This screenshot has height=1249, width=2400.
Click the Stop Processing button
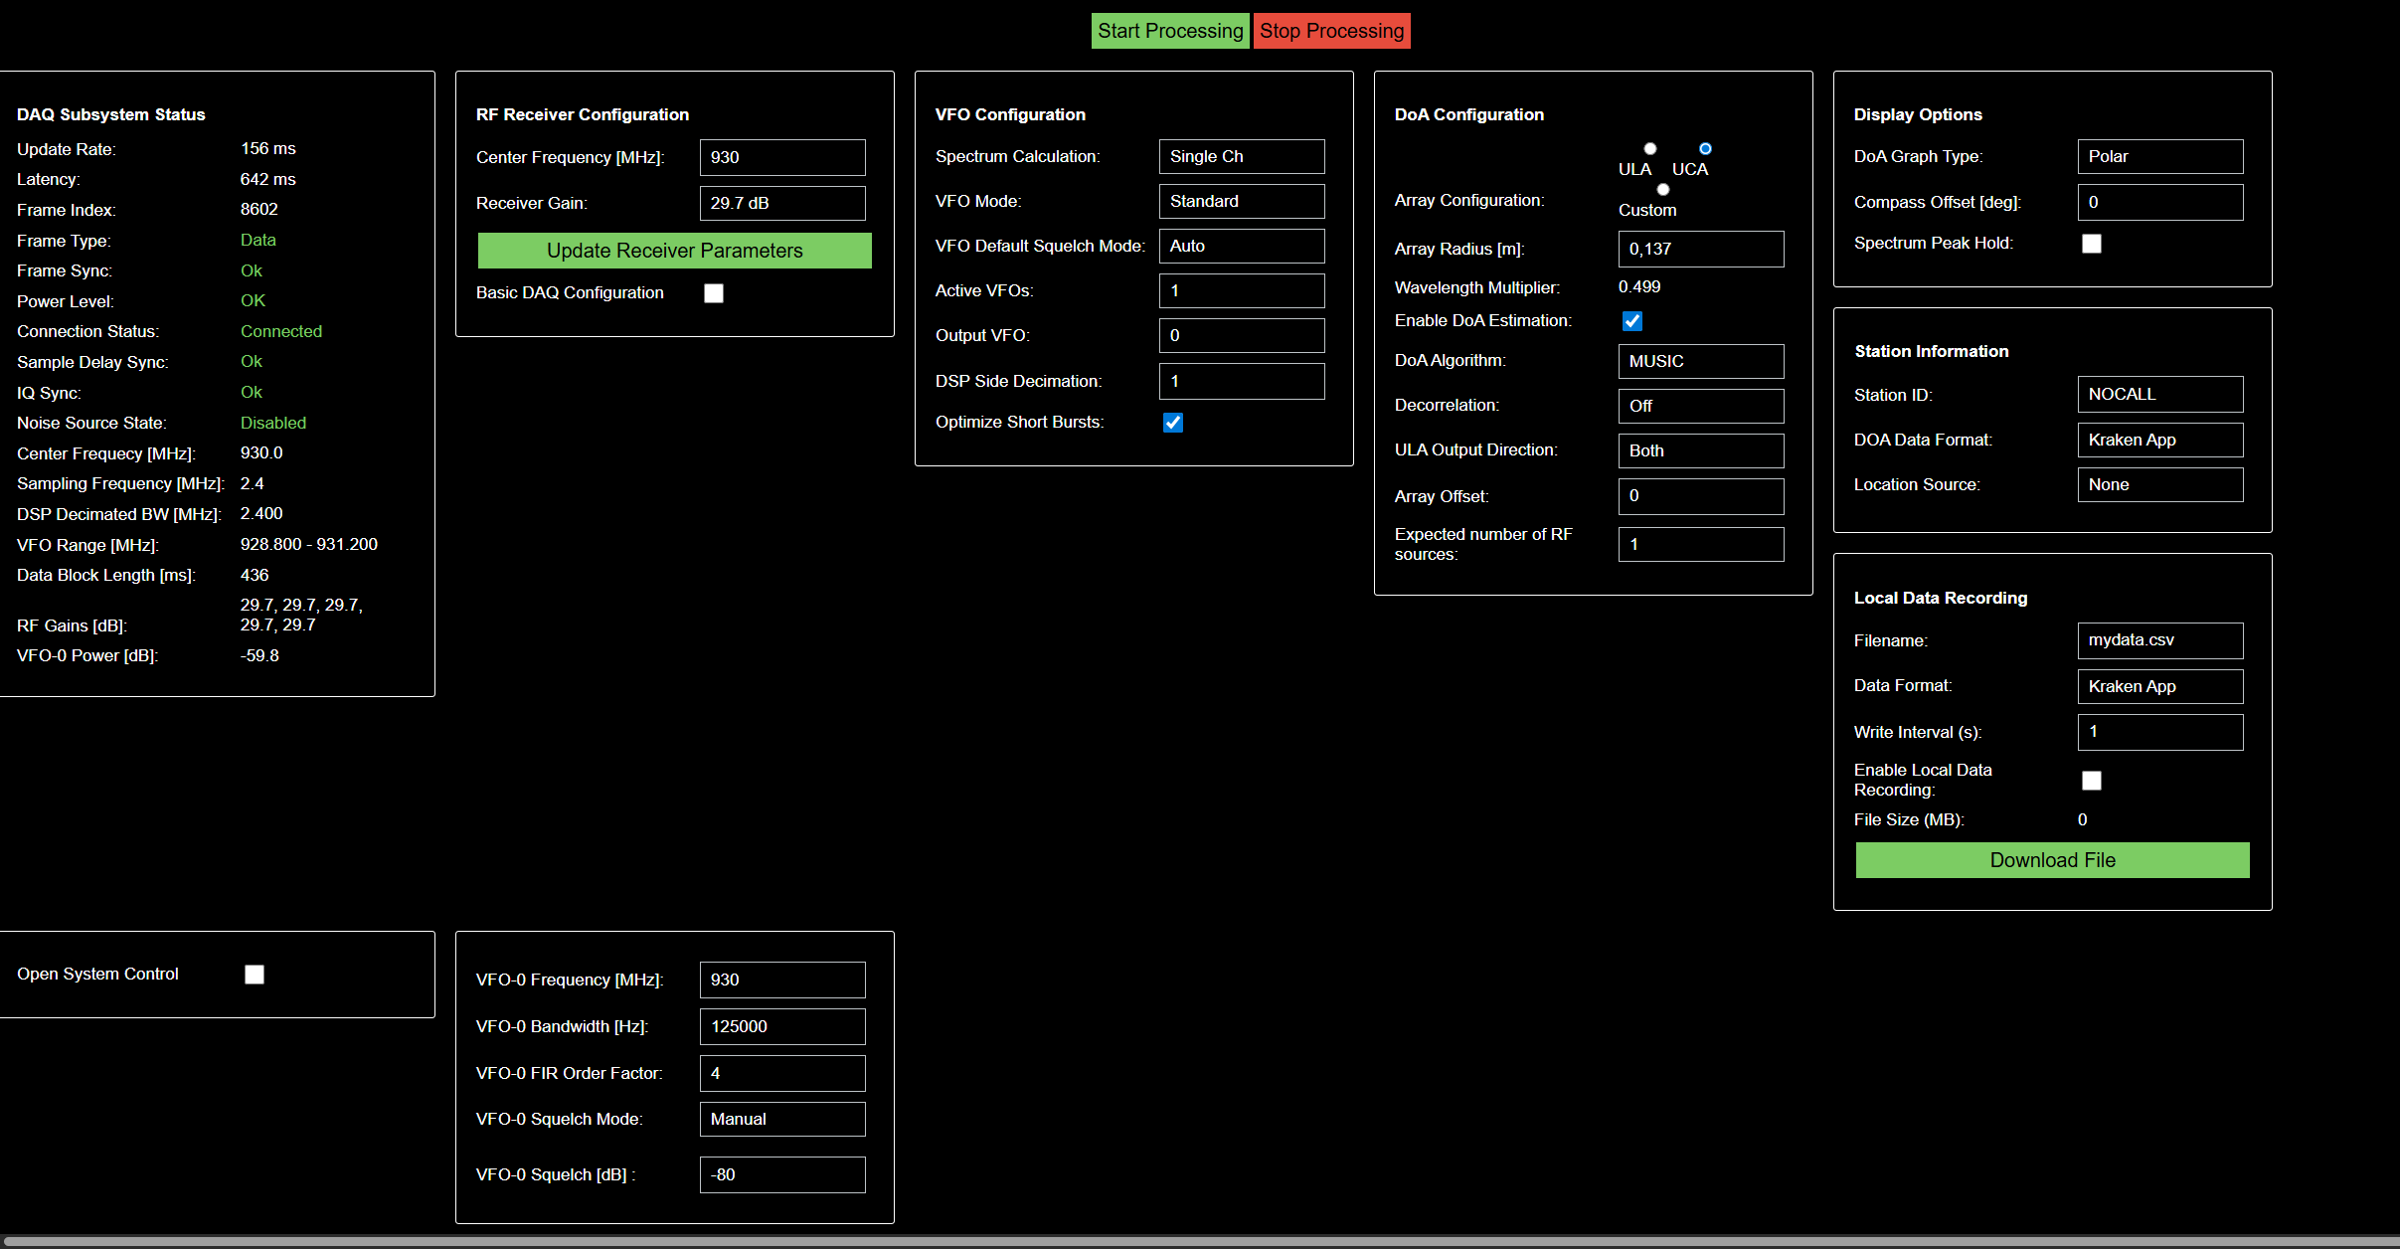(x=1331, y=31)
